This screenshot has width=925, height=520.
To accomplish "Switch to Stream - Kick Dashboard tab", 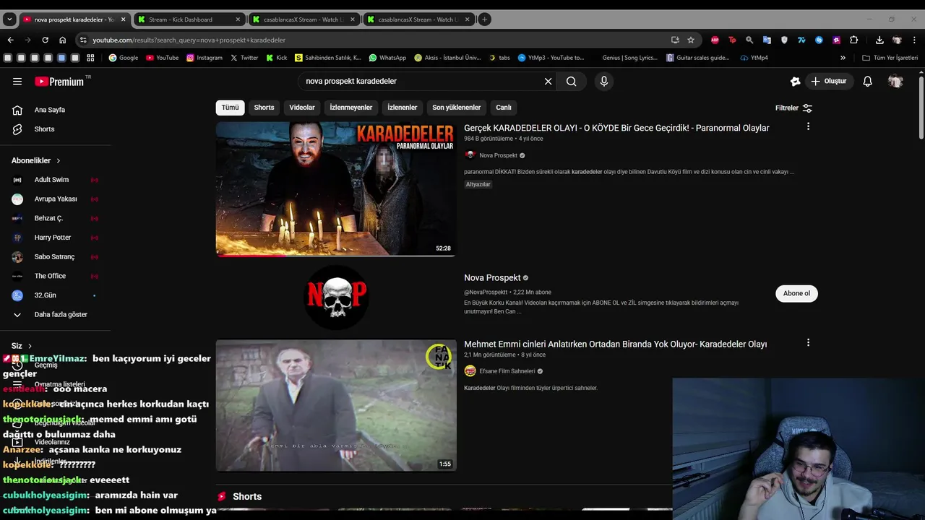I will pos(190,19).
